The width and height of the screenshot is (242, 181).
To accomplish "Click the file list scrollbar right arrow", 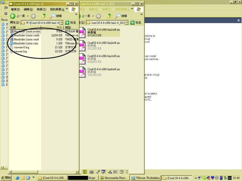I will click(x=77, y=172).
